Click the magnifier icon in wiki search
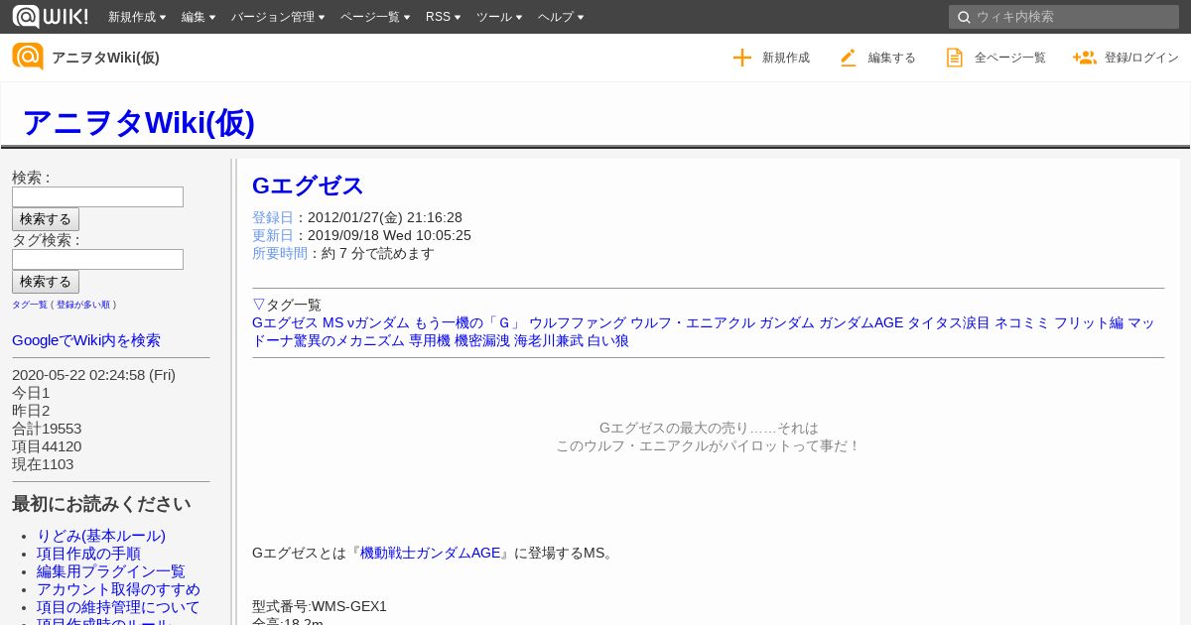Image resolution: width=1191 pixels, height=625 pixels. coord(963,17)
